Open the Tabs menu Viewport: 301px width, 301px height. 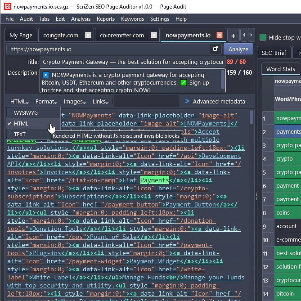pos(45,19)
